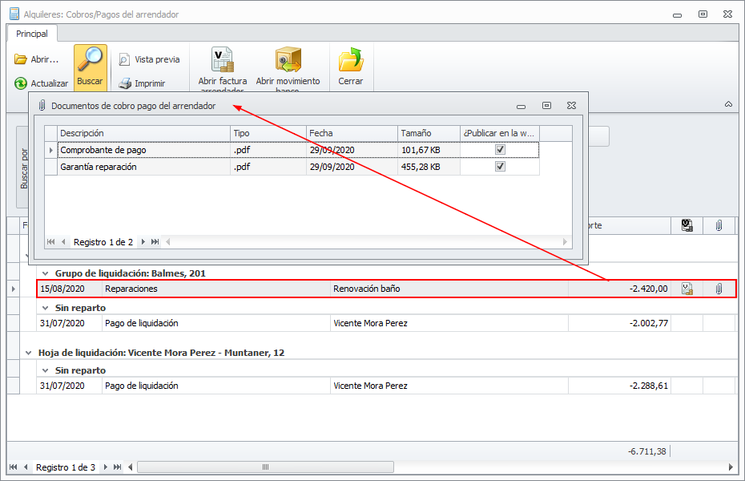Collapse Grupo de liquidación: Balmes, 201
Image resolution: width=745 pixels, height=481 pixels.
click(45, 273)
